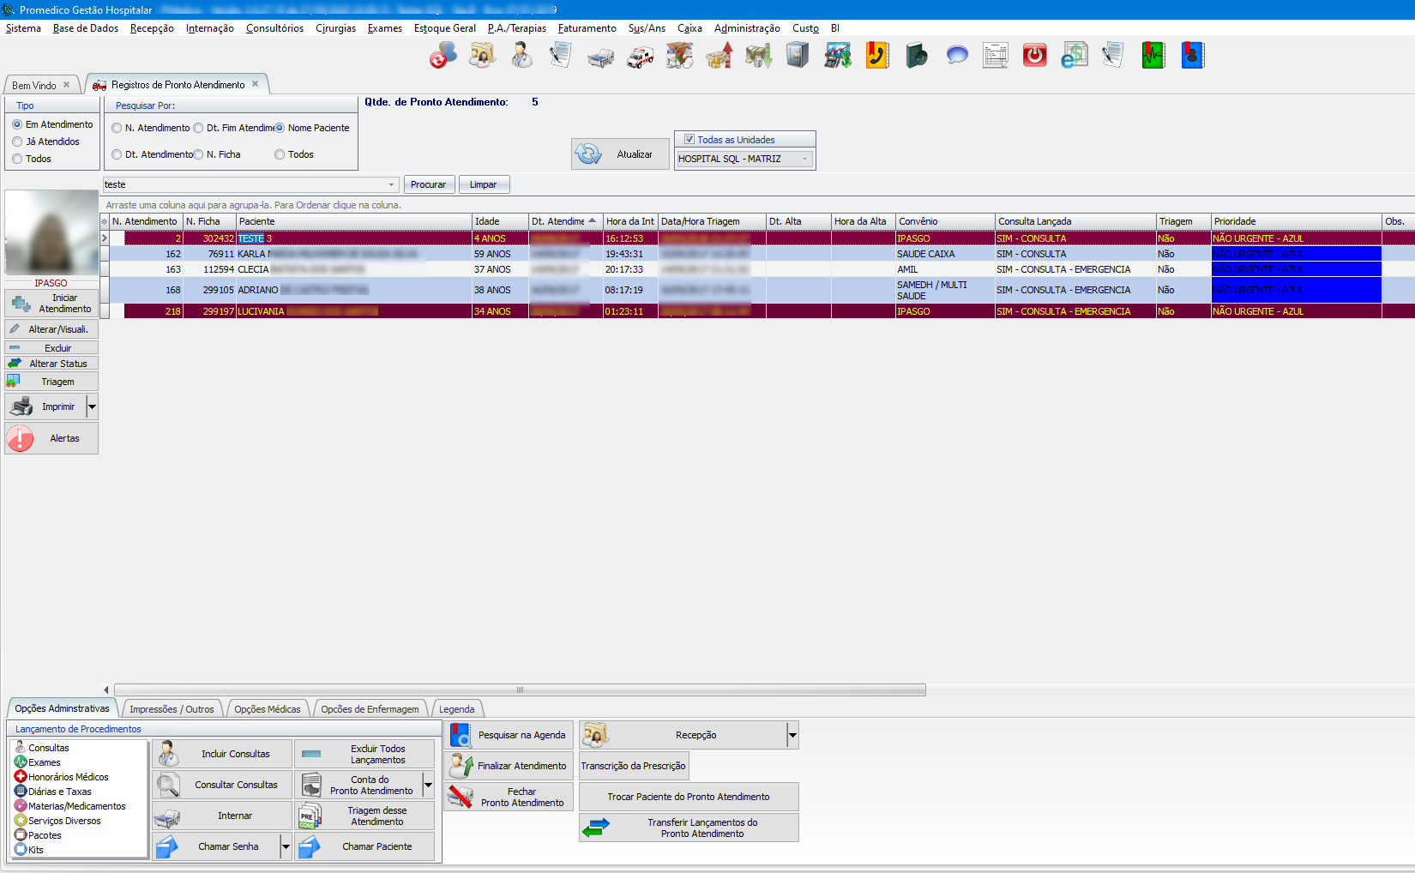Open the Imprimir dropdown arrow
The width and height of the screenshot is (1415, 873).
(92, 406)
